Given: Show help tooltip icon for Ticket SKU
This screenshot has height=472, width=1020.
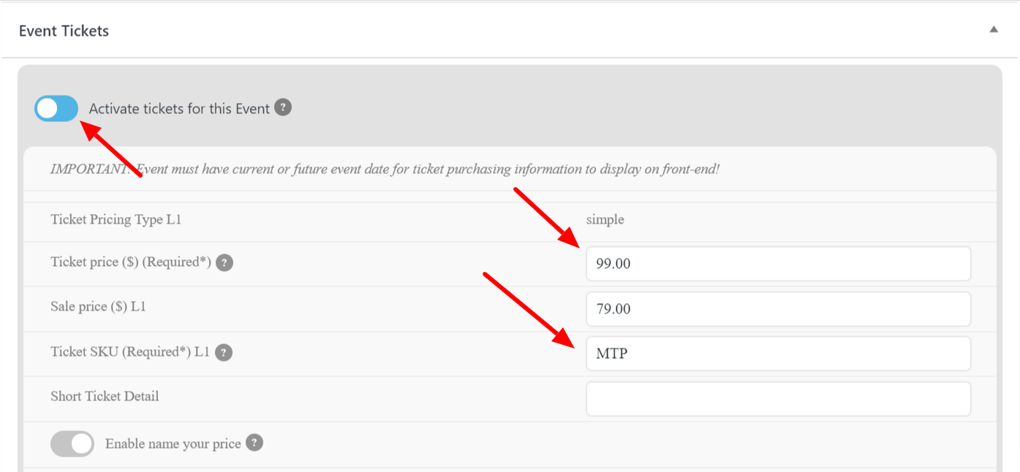Looking at the screenshot, I should [x=224, y=352].
